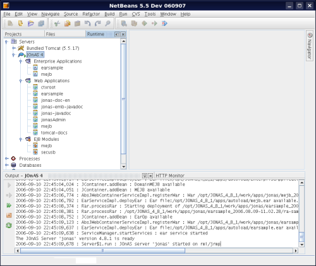Click the Open Project folder icon

(31, 23)
